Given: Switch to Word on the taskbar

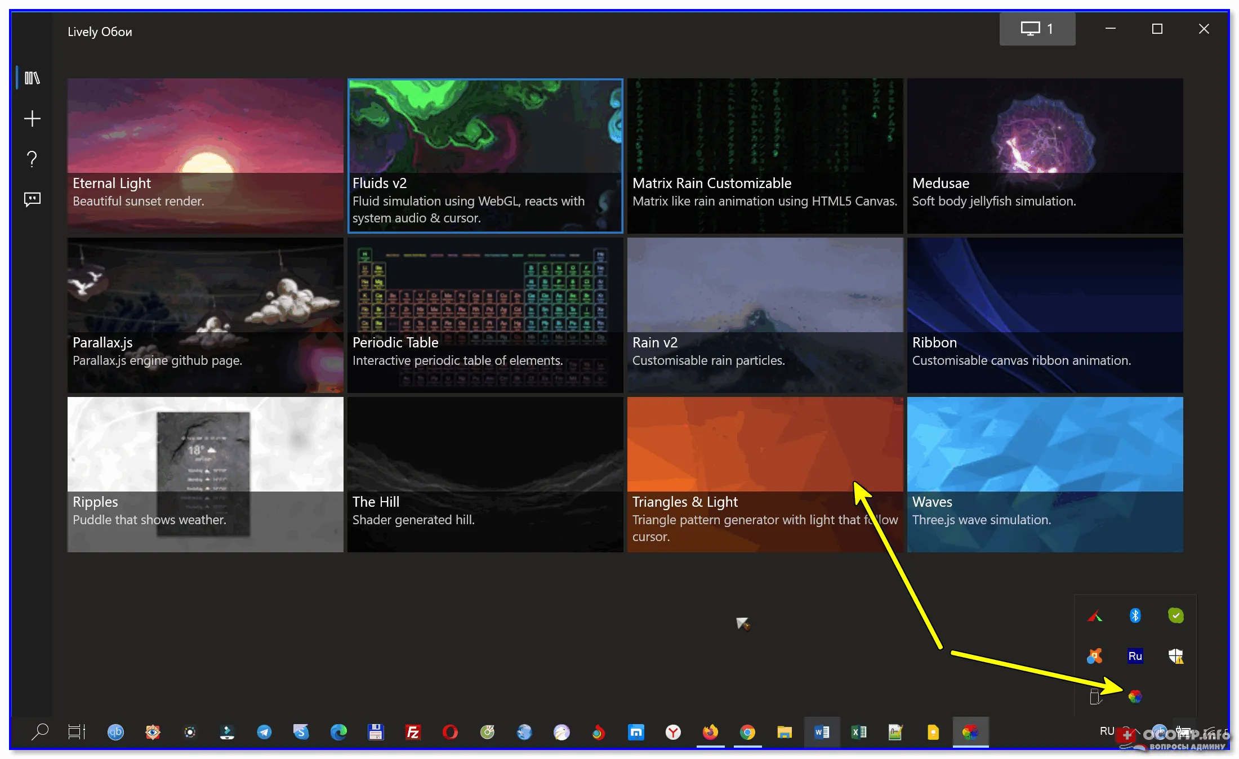Looking at the screenshot, I should [x=822, y=732].
